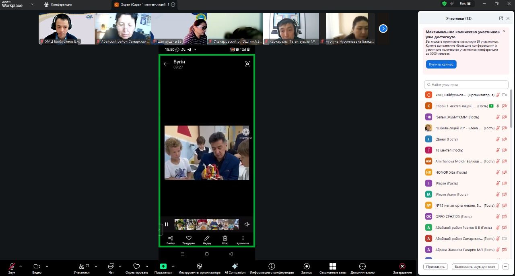The image size is (515, 276).
Task: Expand video options arrow next to Видео
Action: 47,266
